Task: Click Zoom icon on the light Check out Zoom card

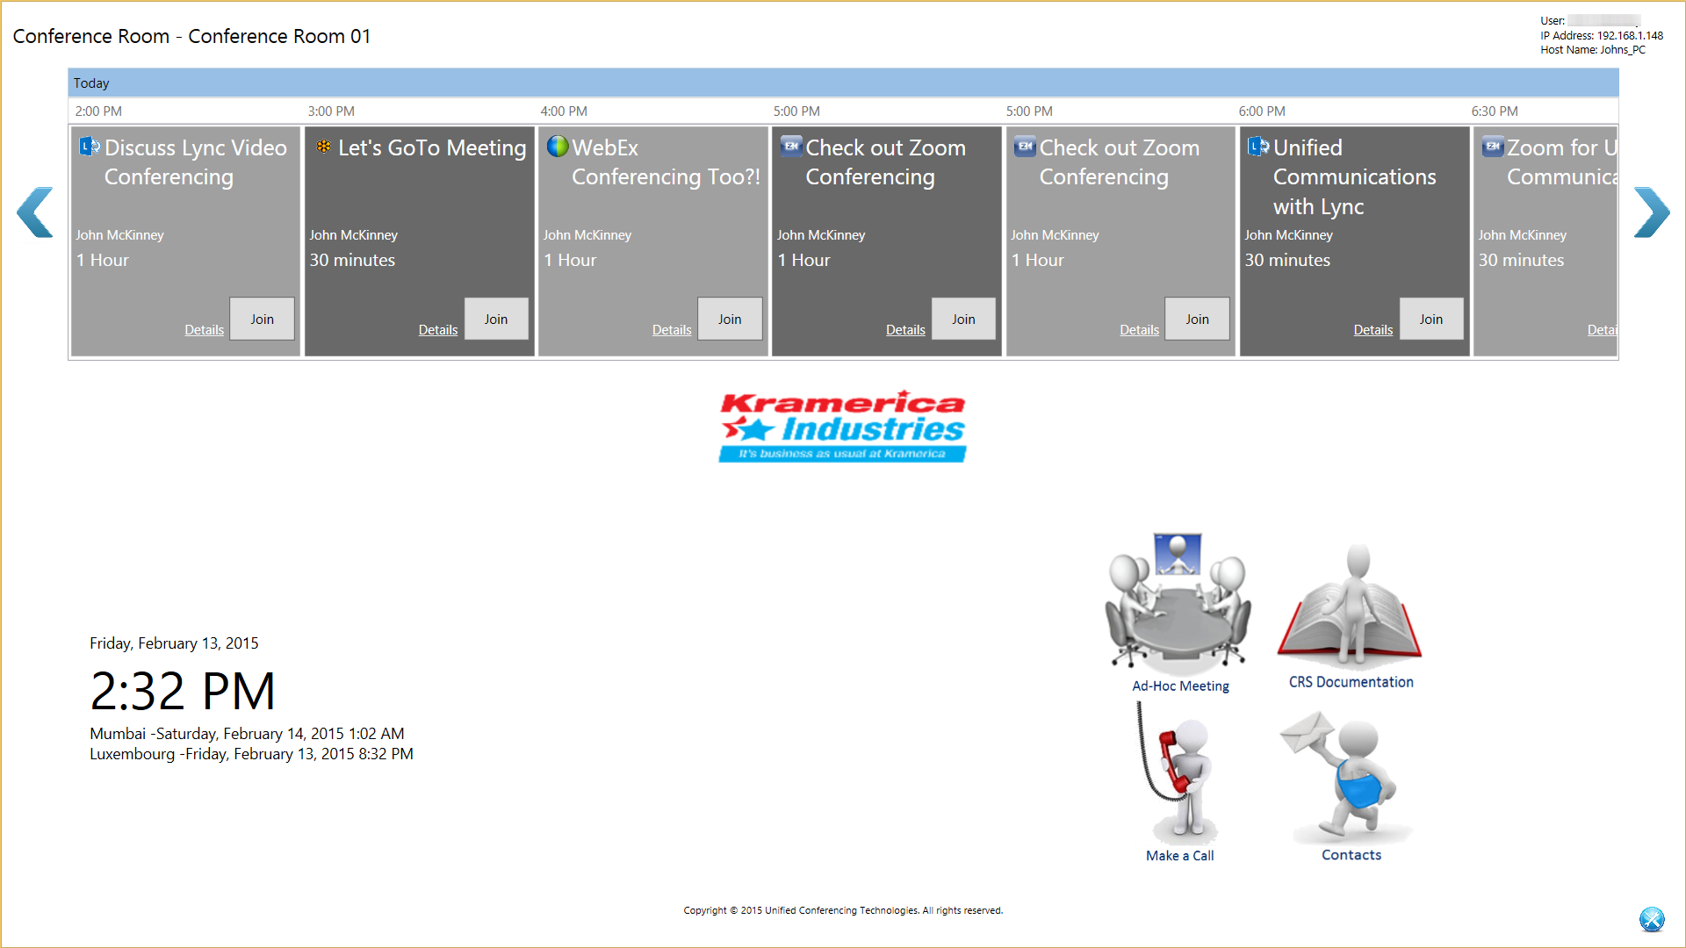Action: [1025, 147]
